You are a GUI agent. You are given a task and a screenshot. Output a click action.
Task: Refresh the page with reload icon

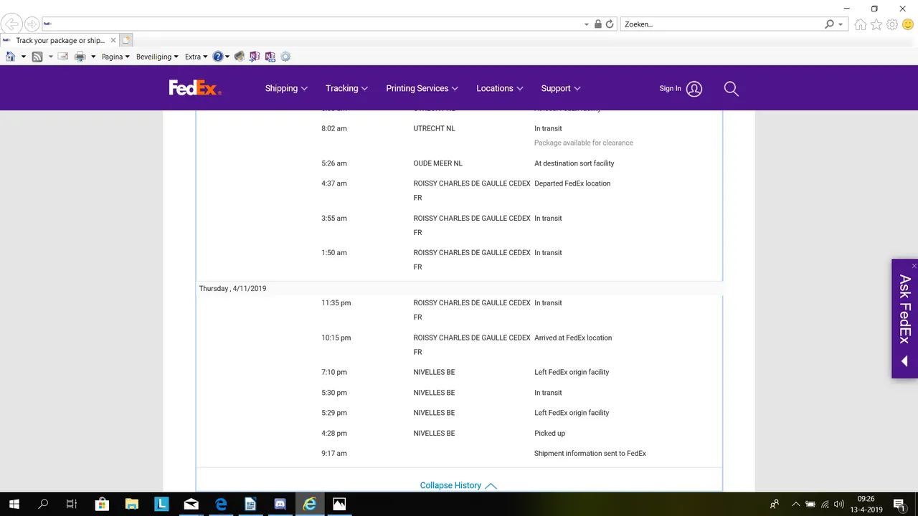(610, 24)
